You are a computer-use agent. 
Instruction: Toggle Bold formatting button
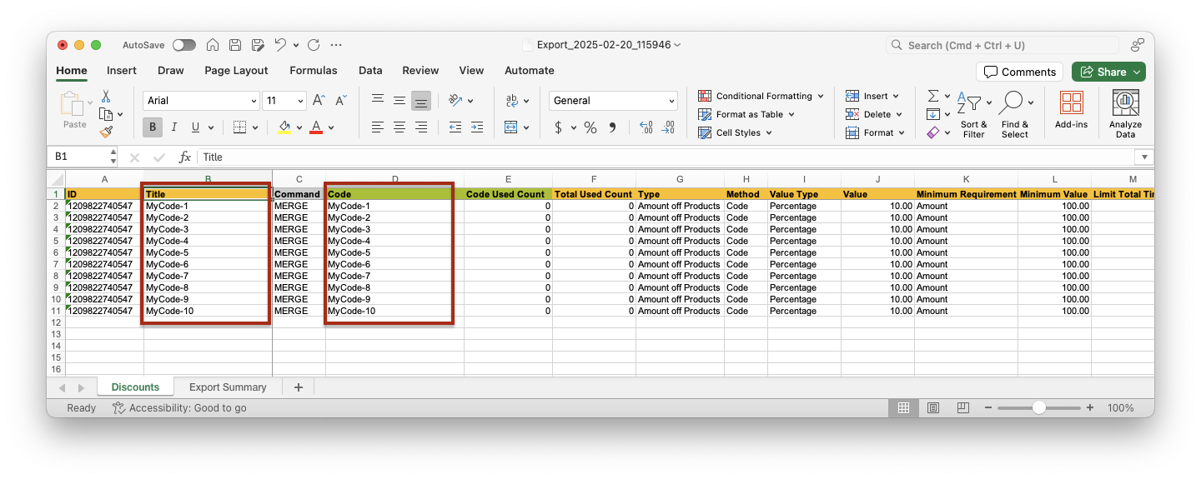pyautogui.click(x=152, y=127)
